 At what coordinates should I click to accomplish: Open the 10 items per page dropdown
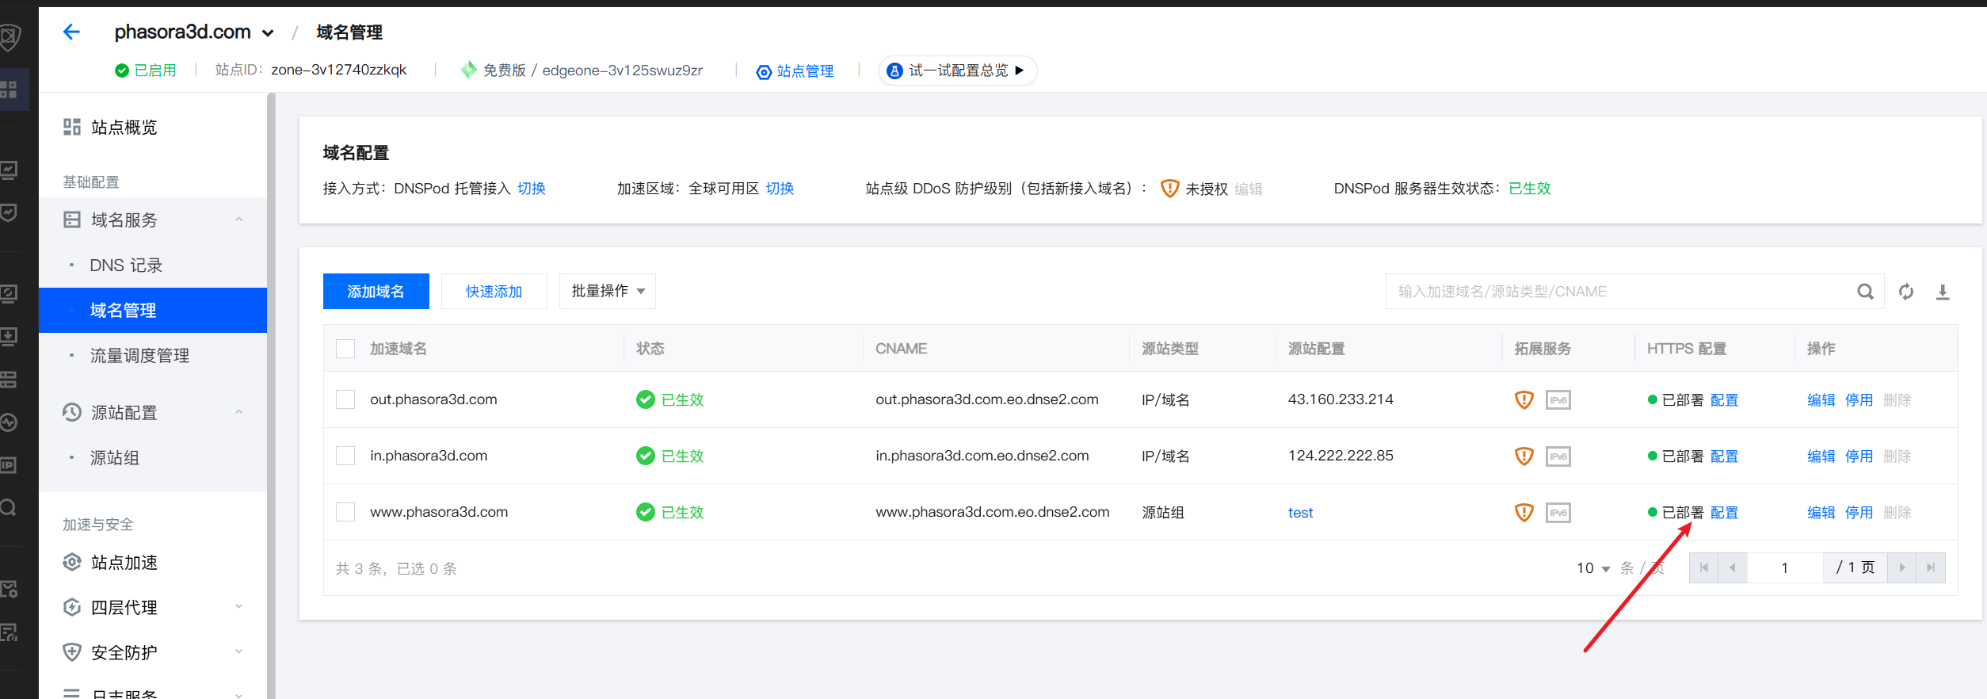tap(1592, 568)
